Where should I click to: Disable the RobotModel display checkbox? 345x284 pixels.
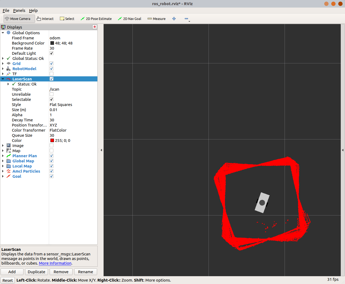52,69
